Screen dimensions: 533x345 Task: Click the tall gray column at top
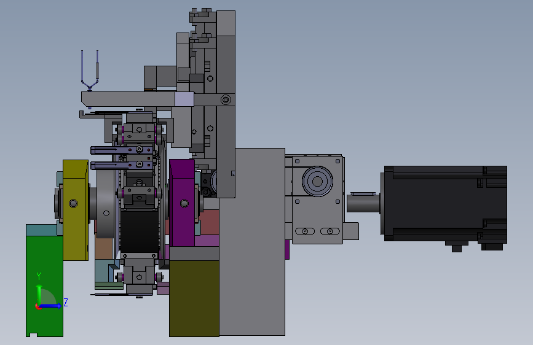pyautogui.click(x=226, y=104)
